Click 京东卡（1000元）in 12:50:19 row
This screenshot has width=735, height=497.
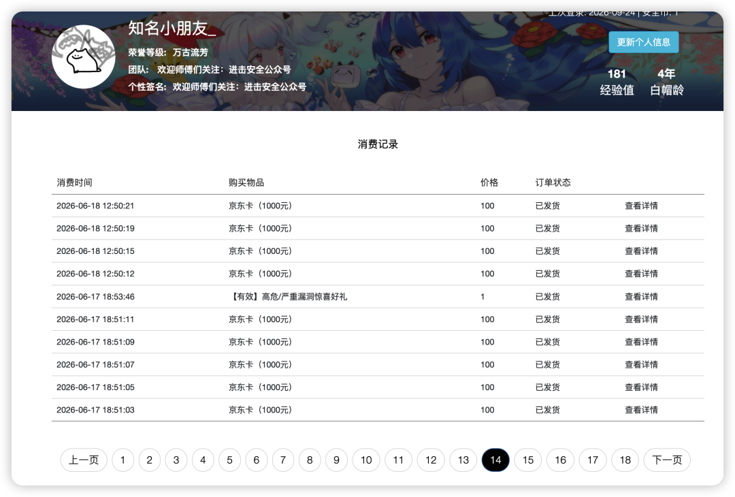pyautogui.click(x=260, y=228)
